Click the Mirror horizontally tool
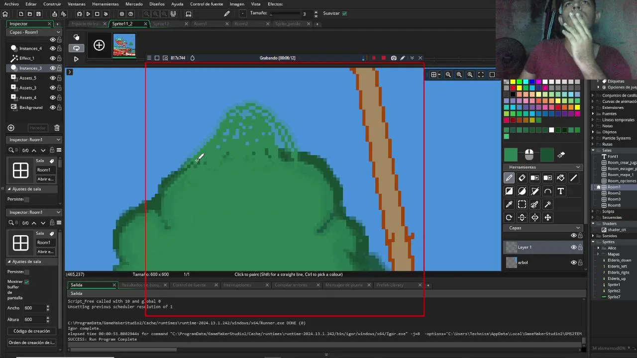 (535, 217)
